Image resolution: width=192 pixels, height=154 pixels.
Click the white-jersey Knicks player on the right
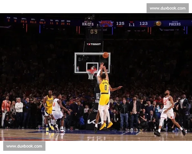point(168,111)
